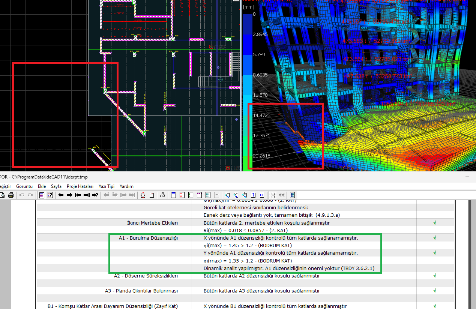Toggle multi-page view mode
The width and height of the screenshot is (476, 309).
tap(282, 195)
